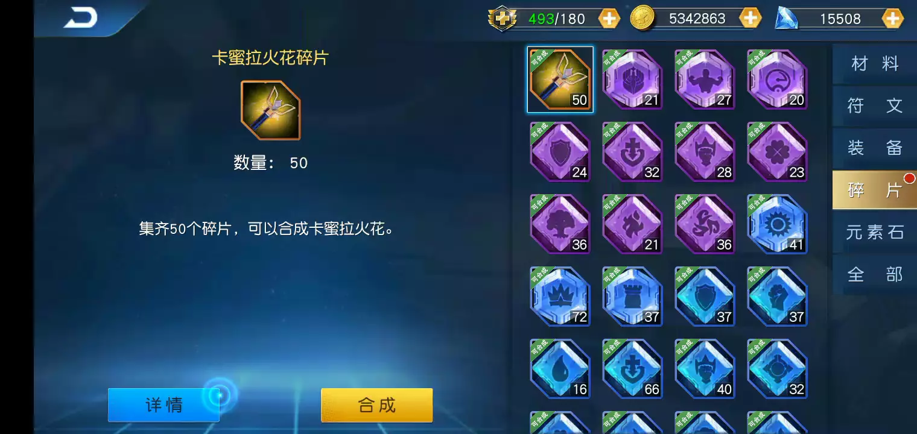
Task: Select blue sun gear fragment showing 41
Action: 777,224
